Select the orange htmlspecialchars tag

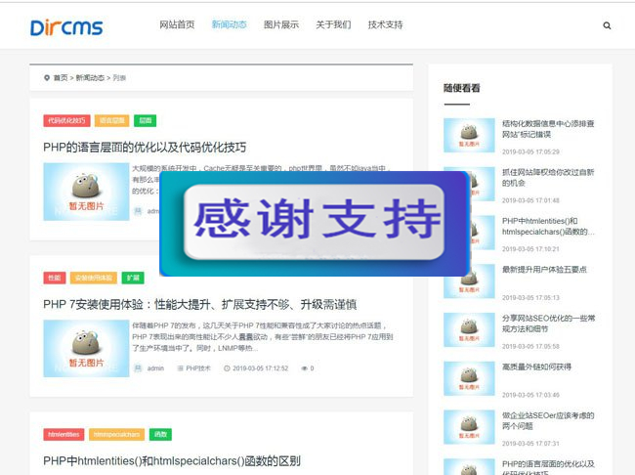(116, 435)
